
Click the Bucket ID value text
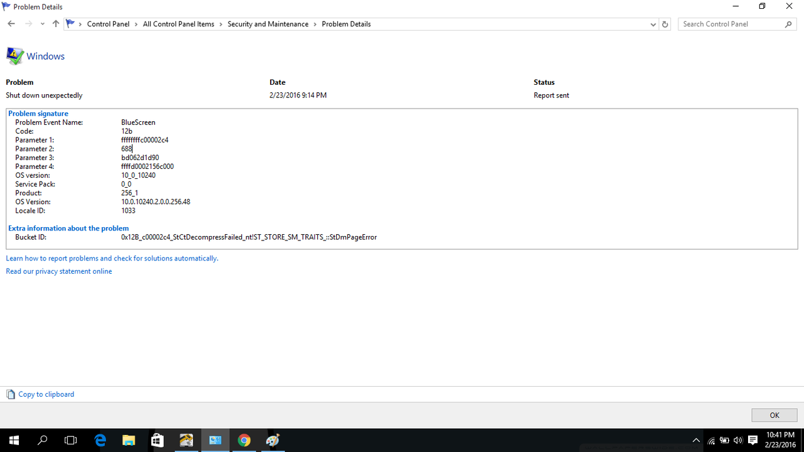(249, 237)
